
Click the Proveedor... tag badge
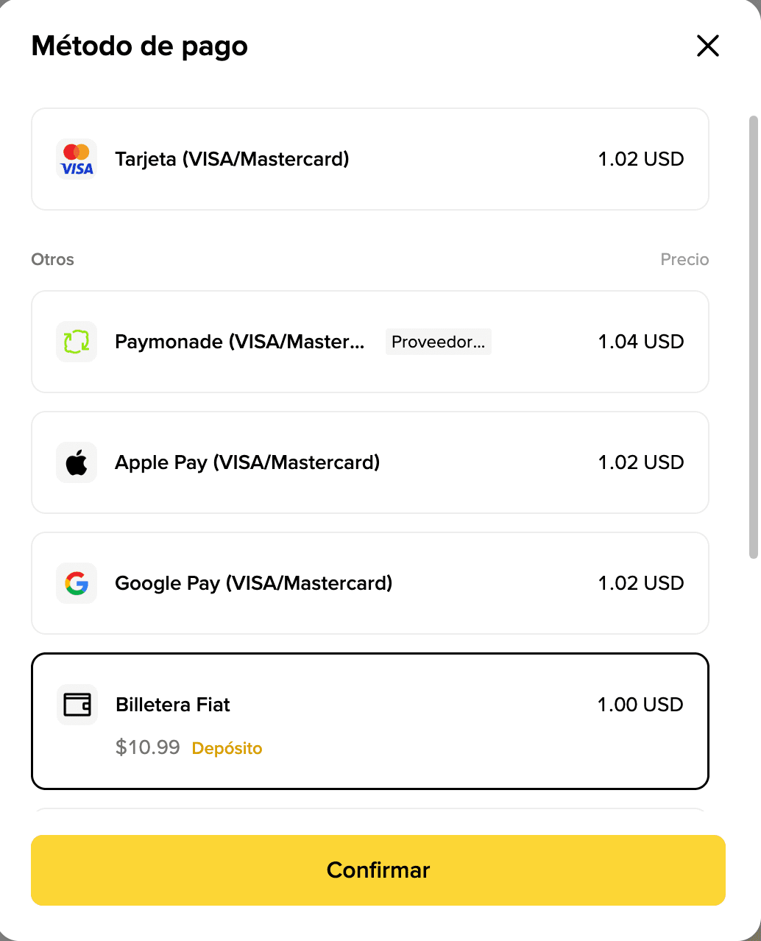(x=438, y=342)
